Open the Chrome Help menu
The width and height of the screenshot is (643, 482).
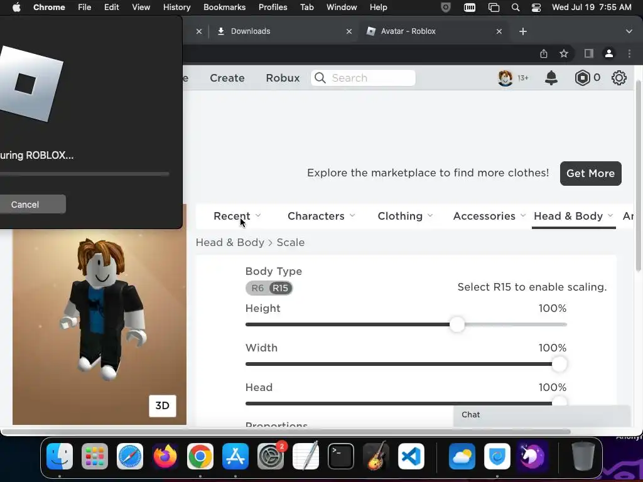(x=378, y=7)
